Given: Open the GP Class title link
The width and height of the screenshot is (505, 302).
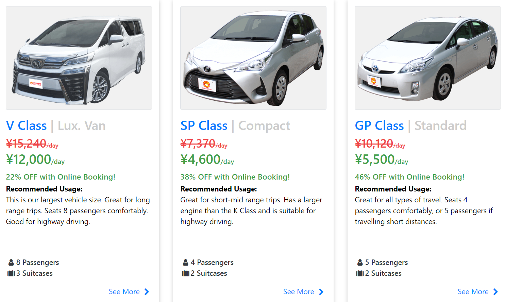Looking at the screenshot, I should click(x=379, y=125).
